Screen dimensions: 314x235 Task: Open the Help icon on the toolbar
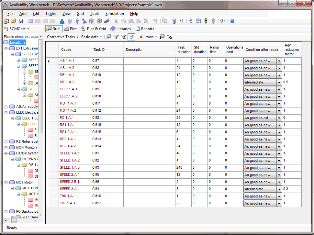(232, 21)
